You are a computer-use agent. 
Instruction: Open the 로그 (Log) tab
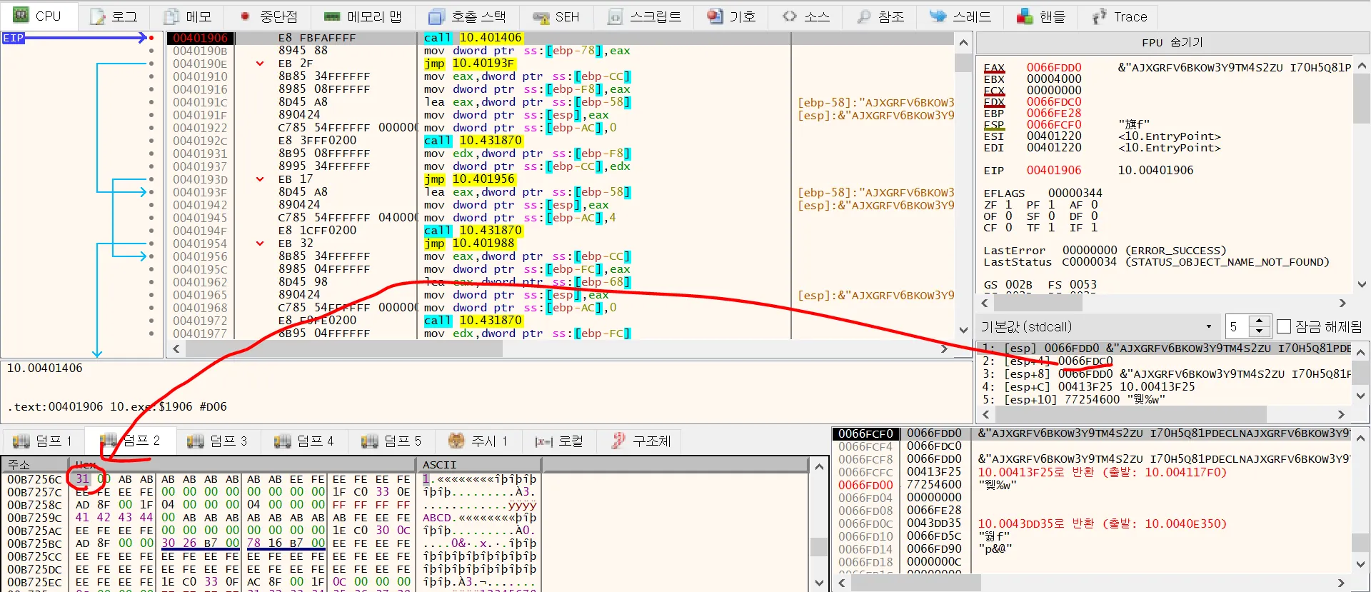click(x=114, y=16)
